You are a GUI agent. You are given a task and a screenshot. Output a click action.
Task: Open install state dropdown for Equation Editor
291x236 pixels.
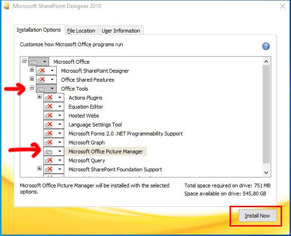54,106
